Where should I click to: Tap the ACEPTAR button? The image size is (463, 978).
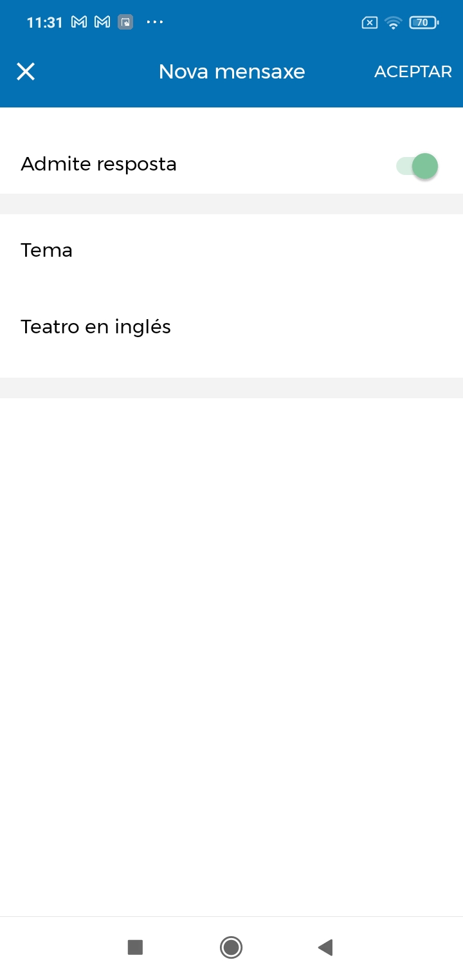point(413,71)
